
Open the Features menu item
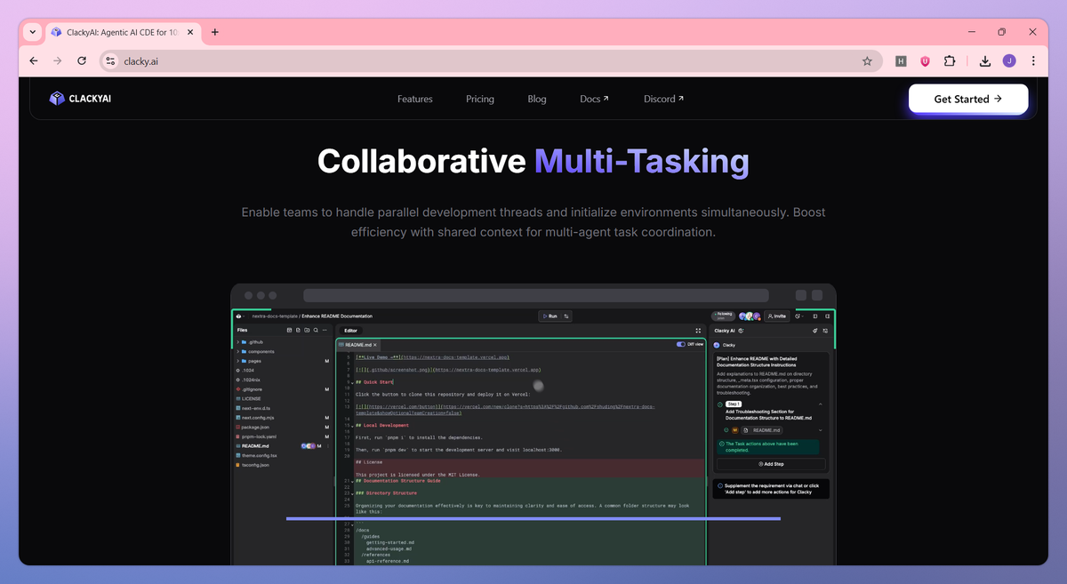[415, 99]
